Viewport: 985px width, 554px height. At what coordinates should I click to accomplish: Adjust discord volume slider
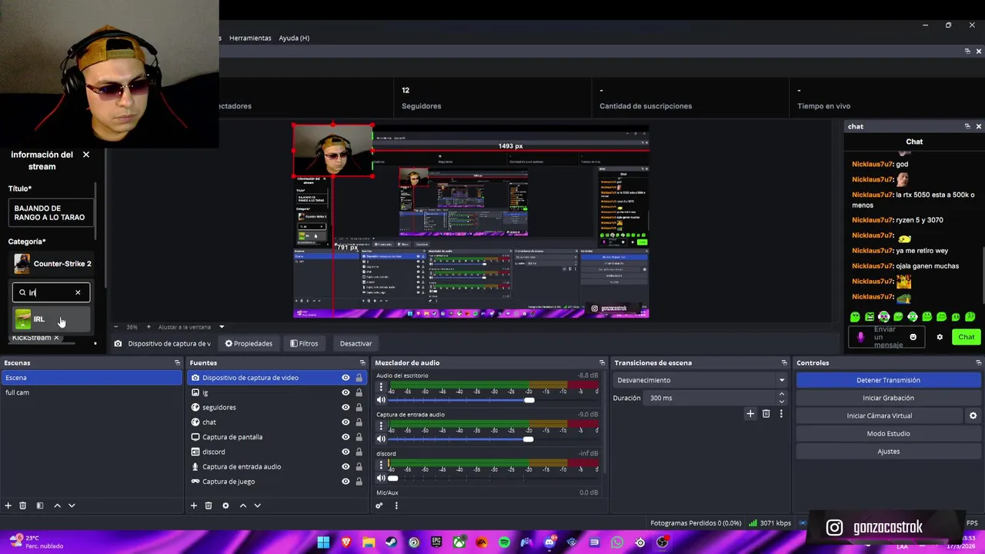click(x=392, y=478)
